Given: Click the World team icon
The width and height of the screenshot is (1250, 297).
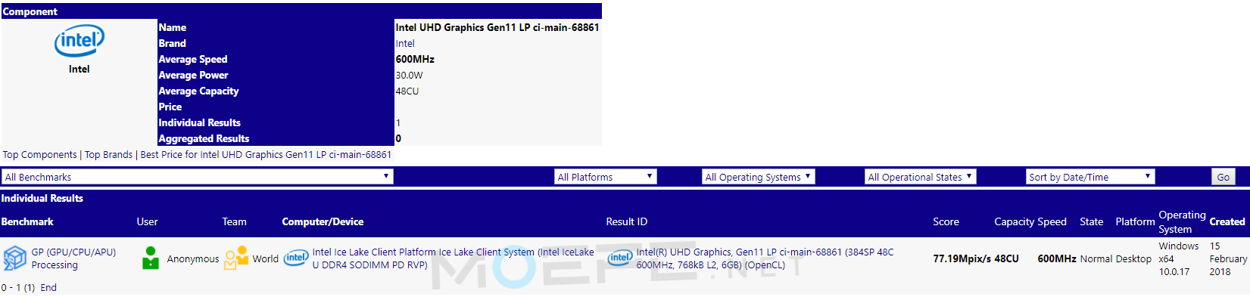Looking at the screenshot, I should pyautogui.click(x=236, y=258).
